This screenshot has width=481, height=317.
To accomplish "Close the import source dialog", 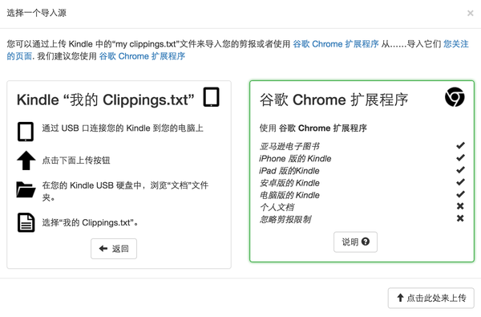I will [x=471, y=13].
